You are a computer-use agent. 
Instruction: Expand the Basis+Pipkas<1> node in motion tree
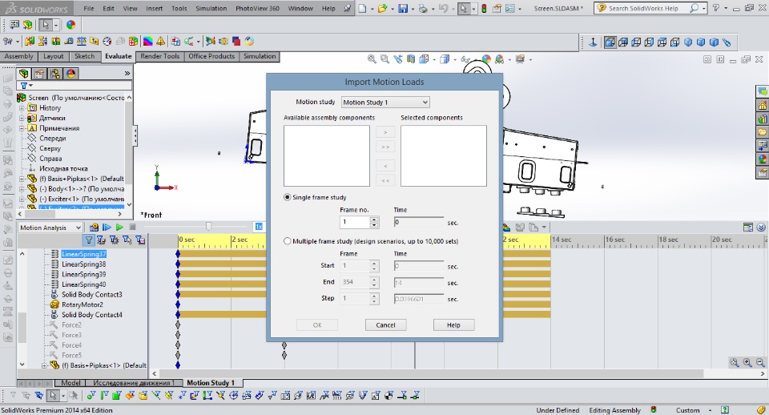pyautogui.click(x=44, y=365)
